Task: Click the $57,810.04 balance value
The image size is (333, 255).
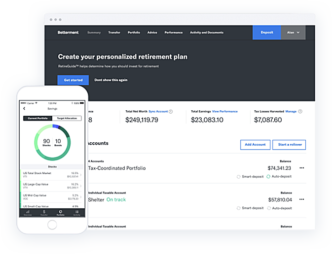Action: coord(280,200)
